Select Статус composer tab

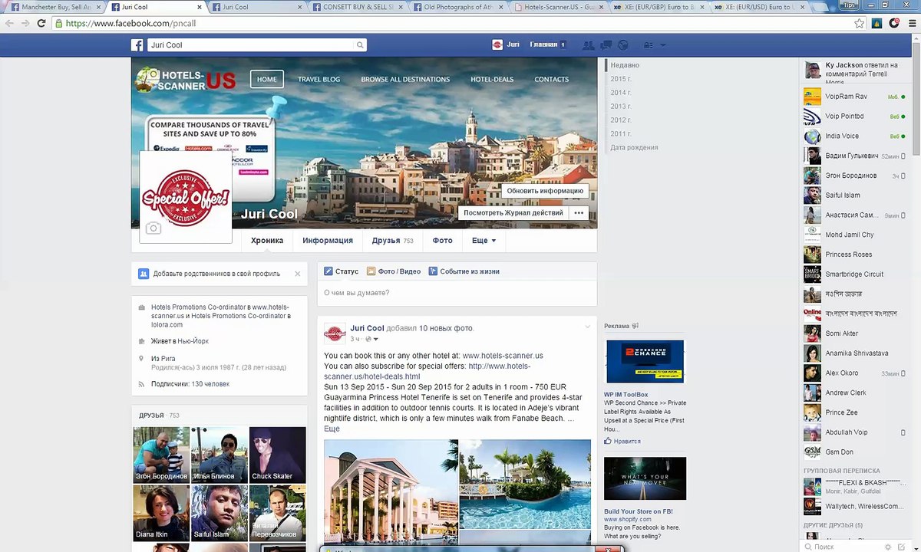pos(342,271)
